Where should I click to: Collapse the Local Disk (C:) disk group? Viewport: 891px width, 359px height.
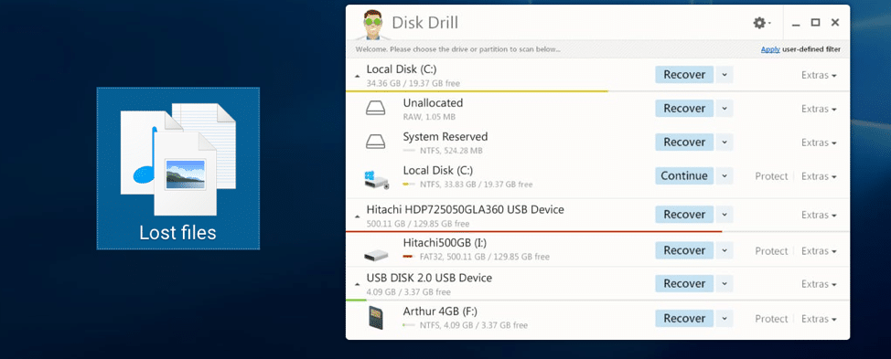coord(358,76)
